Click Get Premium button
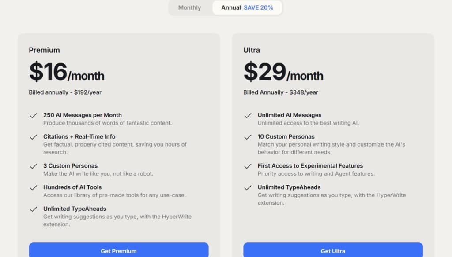Screen dimensions: 452x257 coord(119,251)
